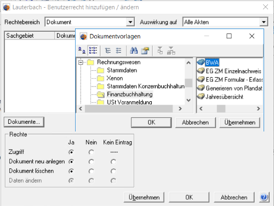Set Zugriff to Nein
This screenshot has height=206, width=274.
tap(91, 152)
